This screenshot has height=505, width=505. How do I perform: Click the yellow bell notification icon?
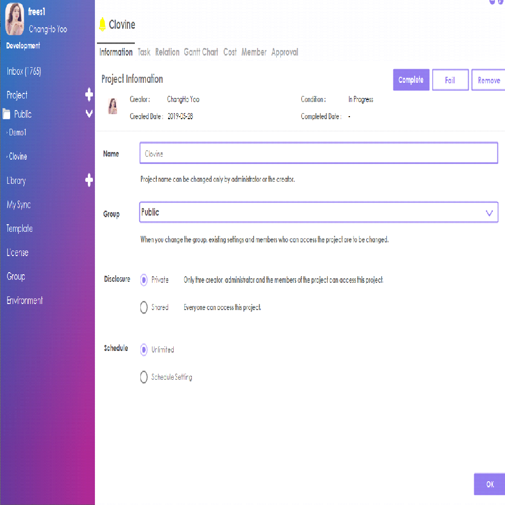[103, 24]
